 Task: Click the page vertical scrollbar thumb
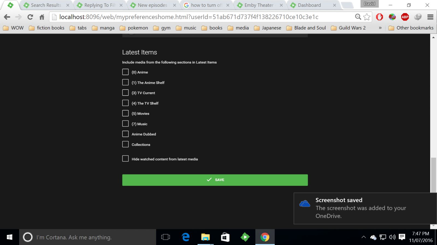[433, 175]
